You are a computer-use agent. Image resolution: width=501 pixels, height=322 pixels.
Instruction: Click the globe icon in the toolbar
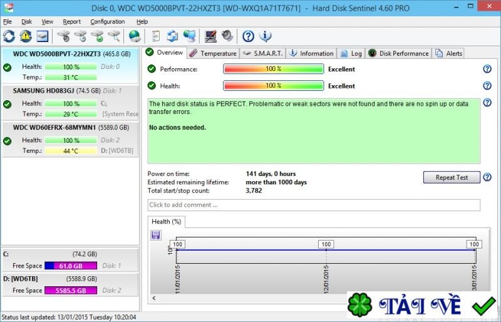pos(134,36)
